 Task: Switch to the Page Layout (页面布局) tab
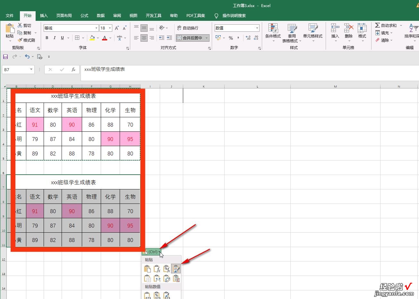coord(64,16)
